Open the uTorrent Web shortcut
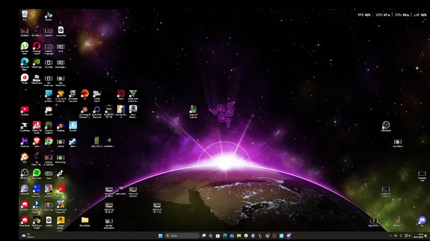 [x=25, y=48]
